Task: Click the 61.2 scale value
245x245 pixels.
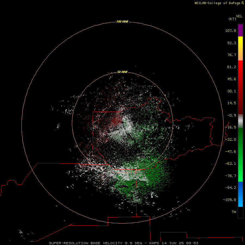Action: 232,67
